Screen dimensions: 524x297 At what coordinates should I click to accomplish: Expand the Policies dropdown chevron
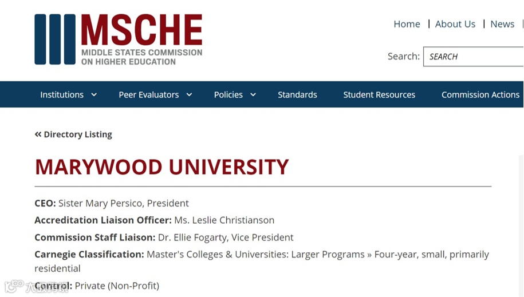(253, 95)
